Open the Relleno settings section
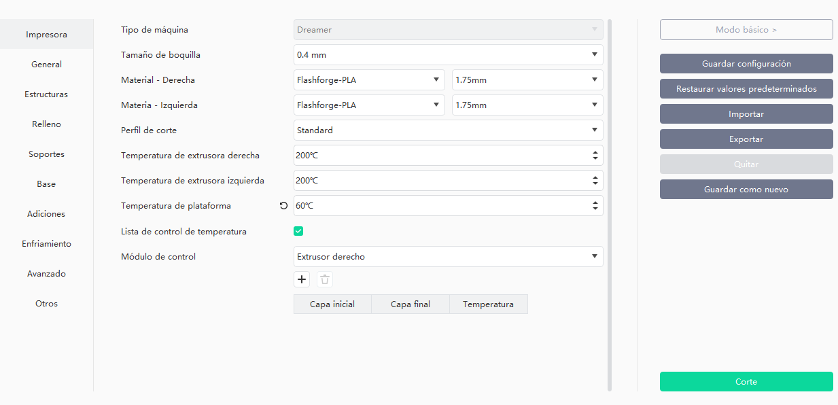This screenshot has width=838, height=405. (x=46, y=124)
